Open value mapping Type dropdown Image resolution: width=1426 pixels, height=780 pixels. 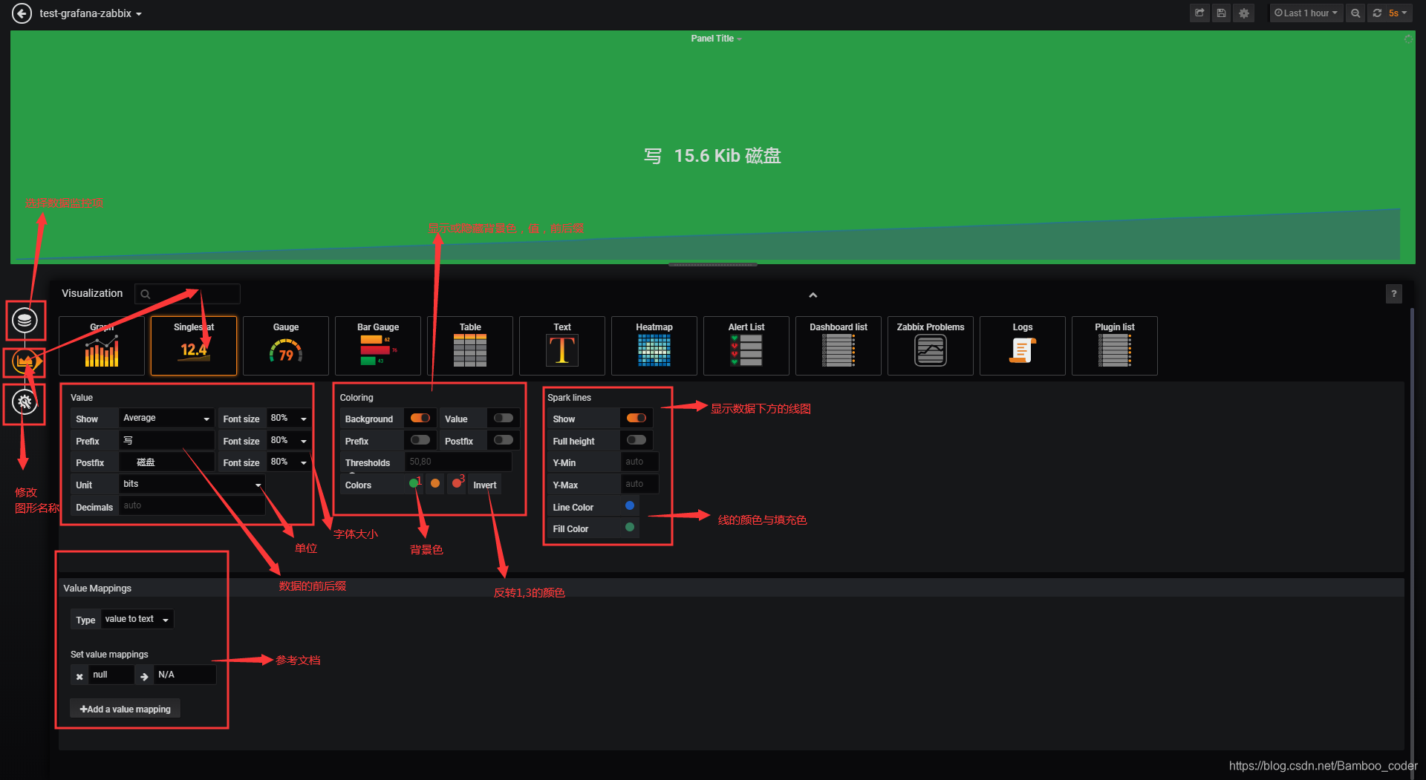(137, 619)
